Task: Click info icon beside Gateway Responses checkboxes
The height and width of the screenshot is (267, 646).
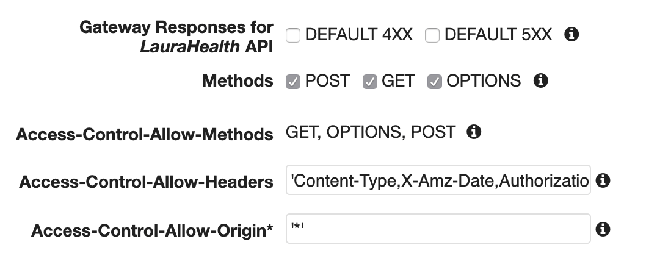Action: pos(572,35)
